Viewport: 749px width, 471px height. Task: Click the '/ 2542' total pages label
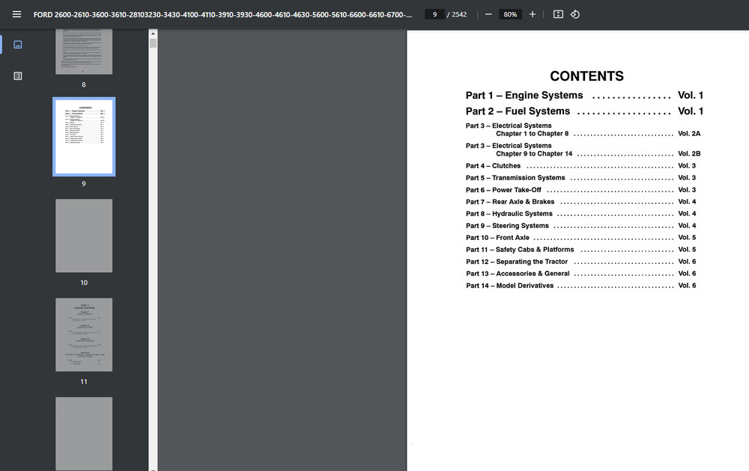[x=457, y=14]
